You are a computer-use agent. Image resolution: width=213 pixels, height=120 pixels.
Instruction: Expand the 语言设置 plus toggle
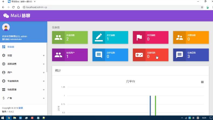point(44,64)
